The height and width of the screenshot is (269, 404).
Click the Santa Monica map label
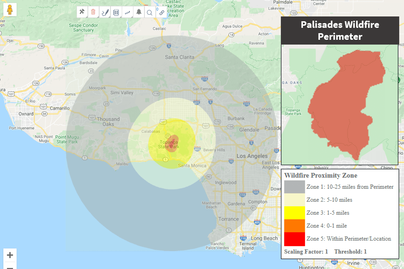pos(192,166)
